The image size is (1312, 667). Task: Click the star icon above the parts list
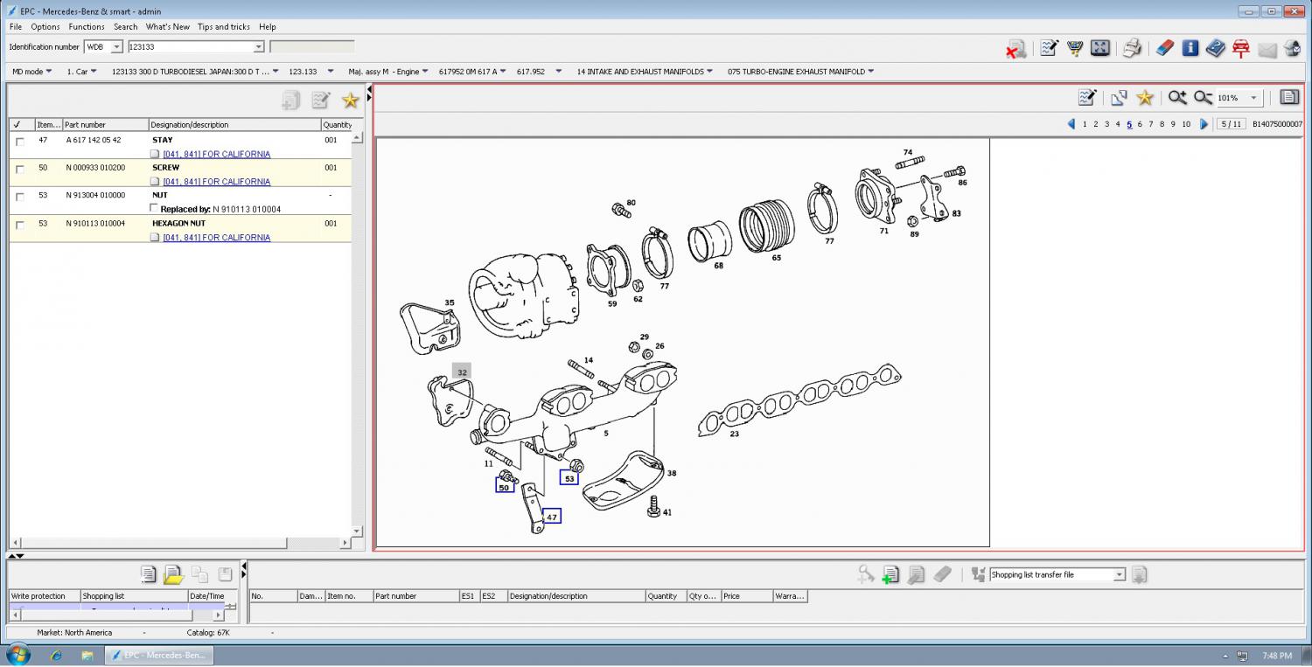click(x=350, y=101)
